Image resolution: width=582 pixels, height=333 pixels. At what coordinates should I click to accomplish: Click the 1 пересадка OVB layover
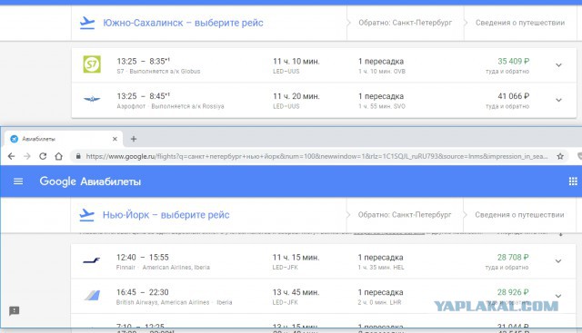tap(382, 65)
